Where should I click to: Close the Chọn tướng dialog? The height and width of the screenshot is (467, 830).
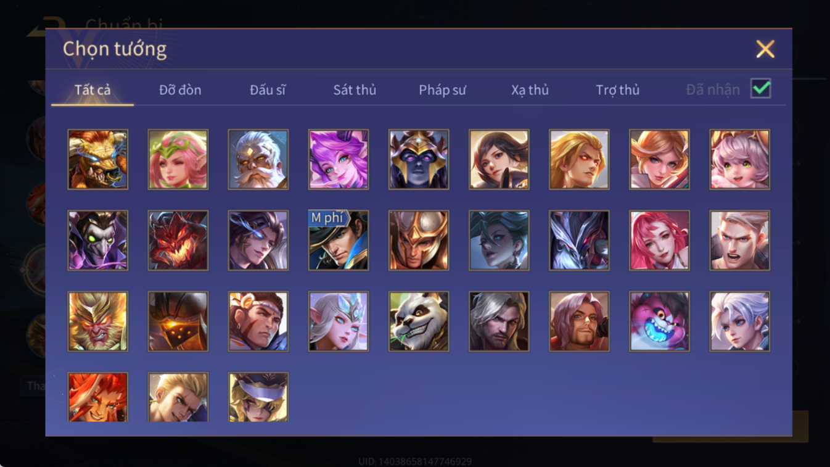[x=765, y=49]
